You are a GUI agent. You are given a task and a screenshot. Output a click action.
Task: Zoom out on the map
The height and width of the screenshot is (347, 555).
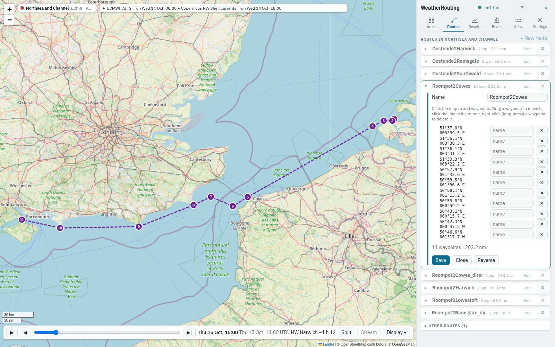9,20
